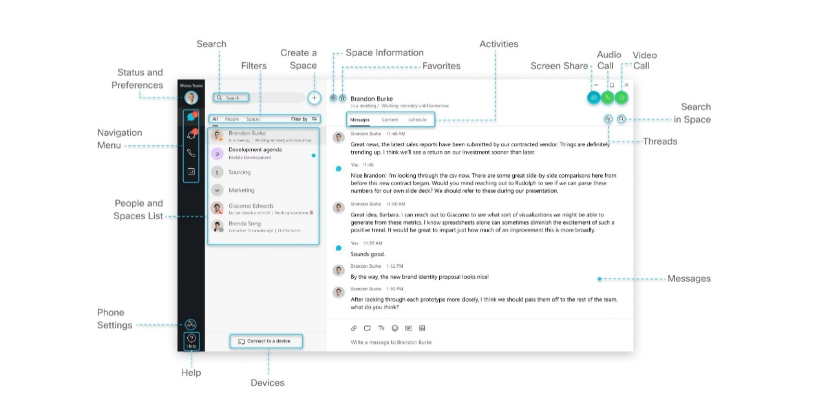This screenshot has height=408, width=817.
Task: Open the Teams icon in sidebar
Action: click(x=191, y=135)
